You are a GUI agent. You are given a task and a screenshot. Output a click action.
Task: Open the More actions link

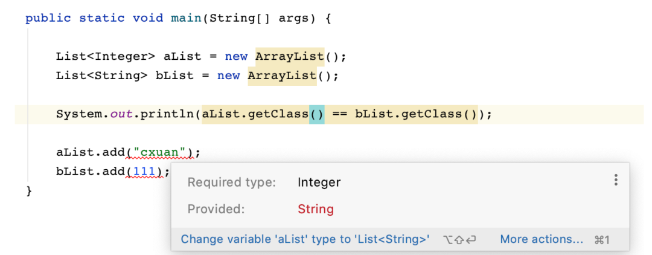coord(542,239)
